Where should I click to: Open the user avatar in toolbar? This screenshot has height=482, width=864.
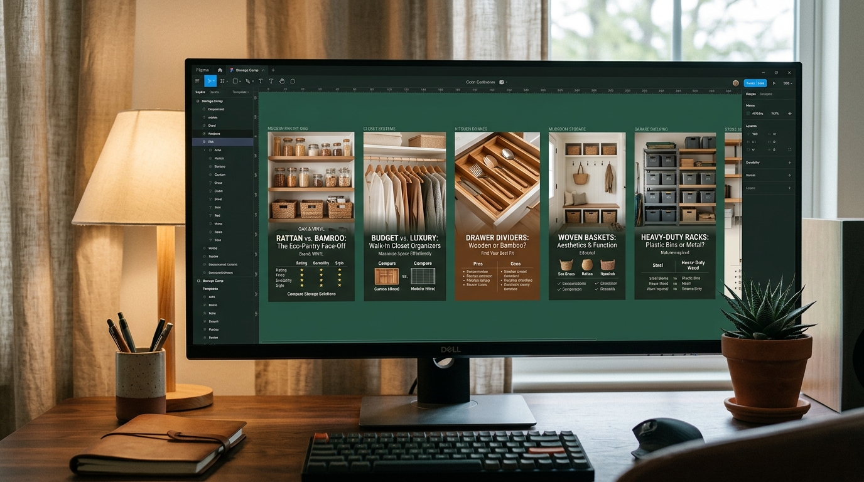tap(736, 83)
